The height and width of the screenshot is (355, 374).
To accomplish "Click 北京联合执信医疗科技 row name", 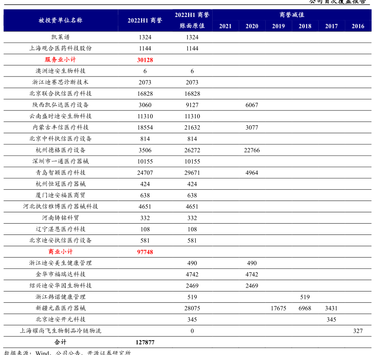I will [x=60, y=94].
